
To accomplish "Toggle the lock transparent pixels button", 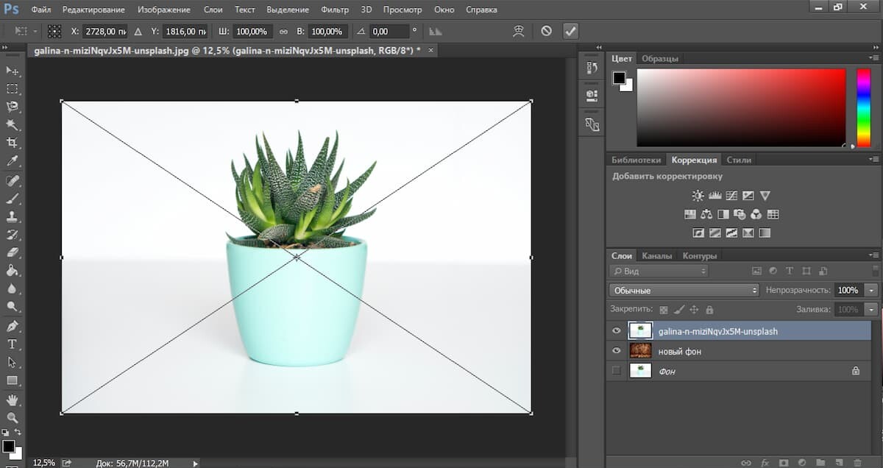I will coord(664,310).
